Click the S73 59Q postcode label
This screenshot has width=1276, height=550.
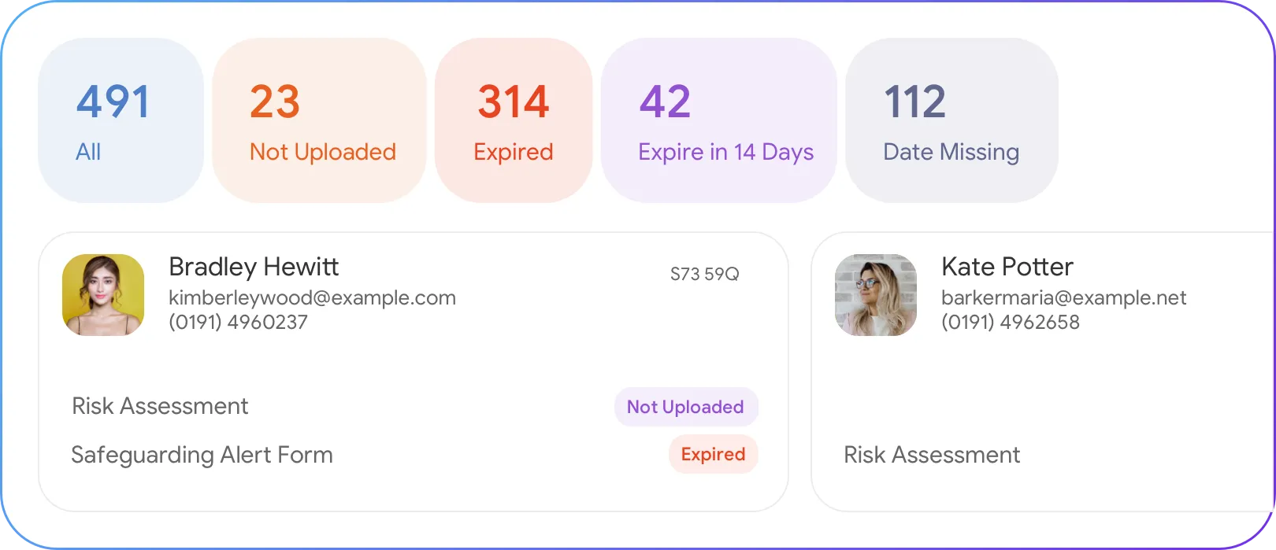(704, 275)
